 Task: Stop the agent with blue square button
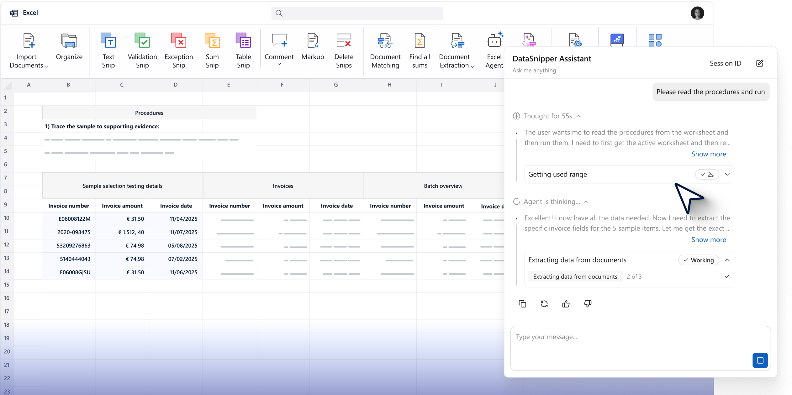click(760, 360)
